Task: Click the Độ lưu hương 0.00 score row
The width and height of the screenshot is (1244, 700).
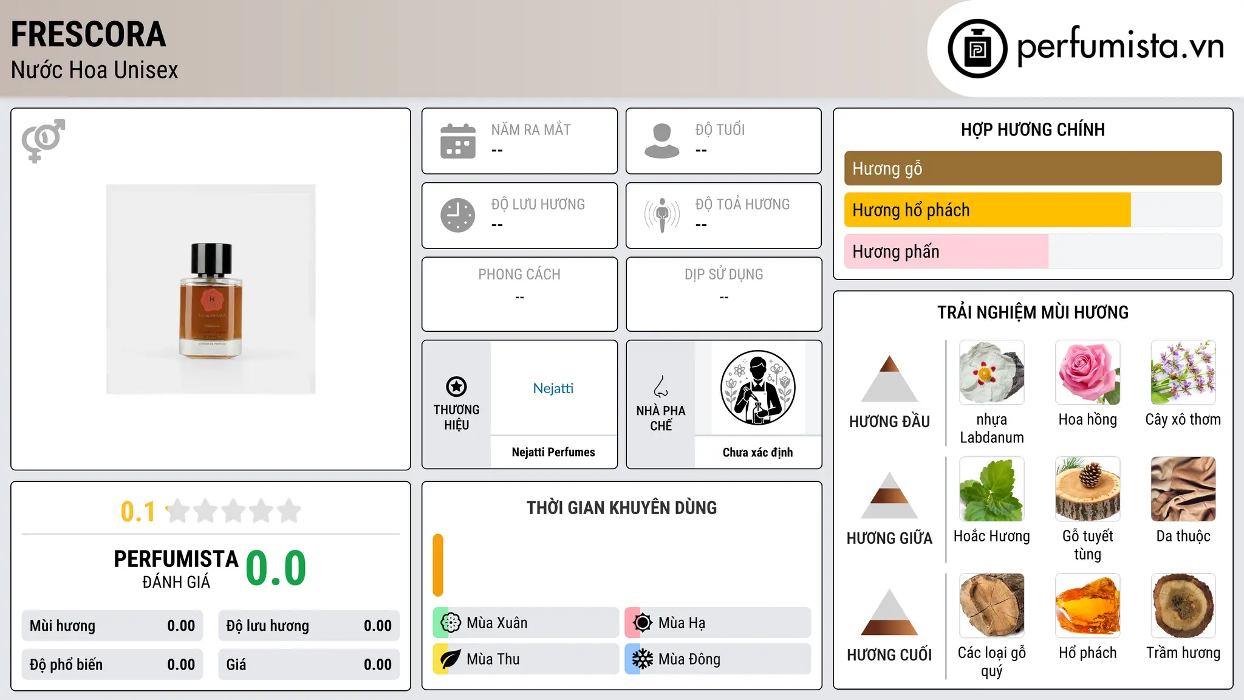Action: tap(309, 626)
